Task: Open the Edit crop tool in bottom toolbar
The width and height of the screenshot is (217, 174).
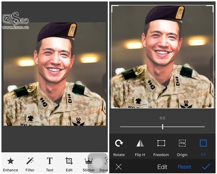Action: (x=69, y=161)
